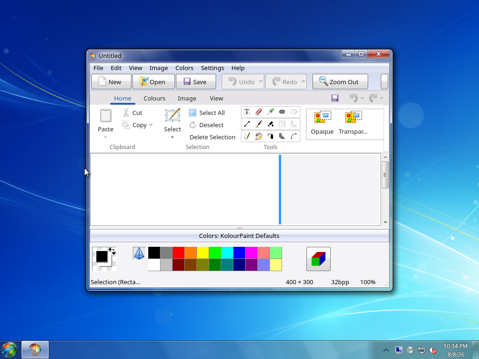Image resolution: width=479 pixels, height=359 pixels.
Task: Open the Image menu in menu bar
Action: pos(159,68)
